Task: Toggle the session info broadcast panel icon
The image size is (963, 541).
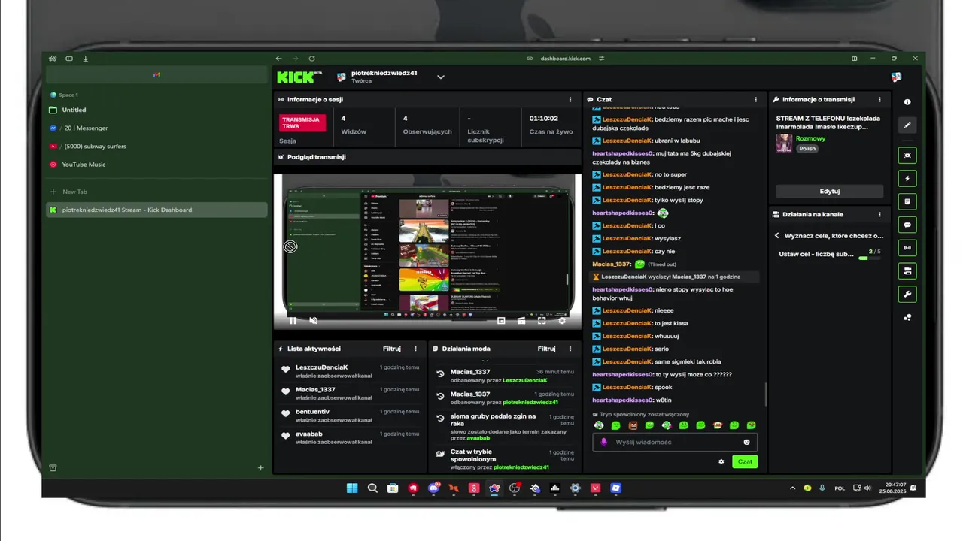Action: (907, 247)
